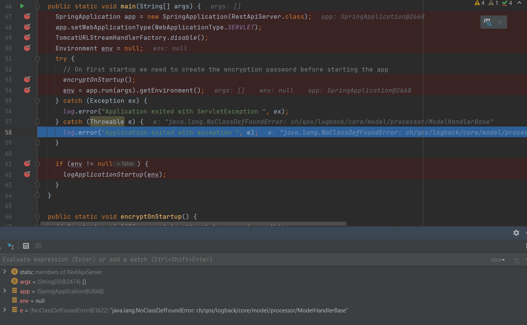527x325 pixels.
Task: Click the green checkmark inspection indicator
Action: tap(504, 3)
